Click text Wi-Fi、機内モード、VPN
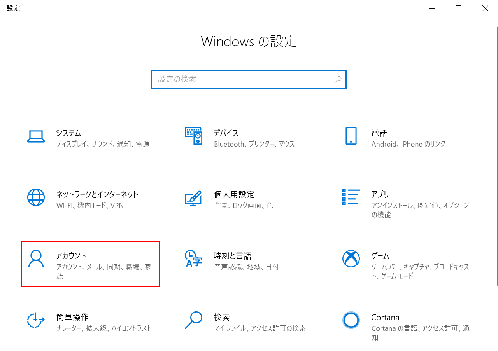The image size is (498, 351). (x=90, y=206)
